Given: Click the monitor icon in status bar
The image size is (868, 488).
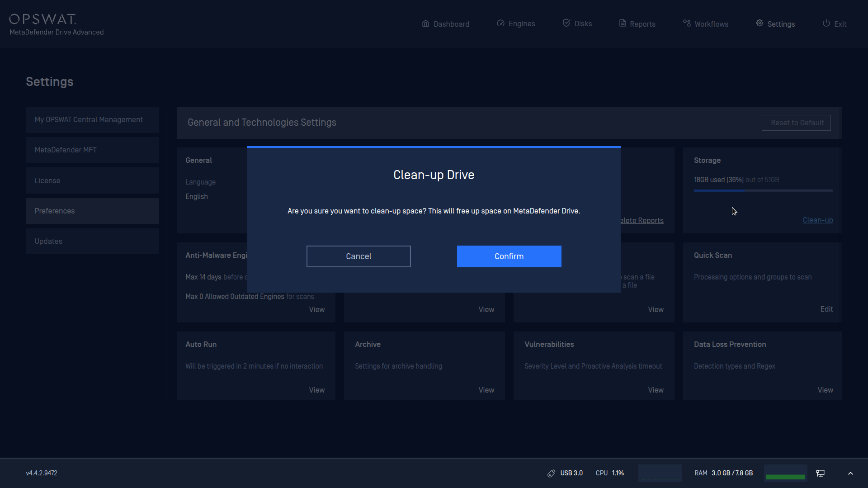Looking at the screenshot, I should [x=820, y=473].
